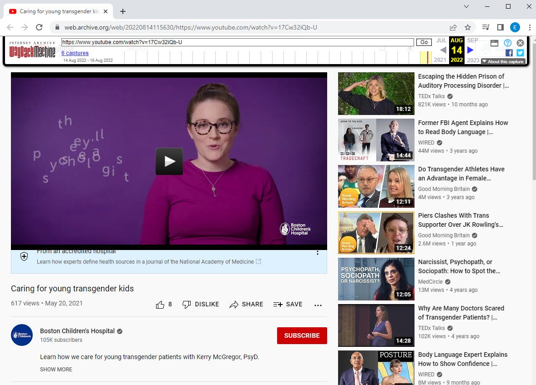
Task: Open Chrome tab search chevron
Action: (x=466, y=6)
